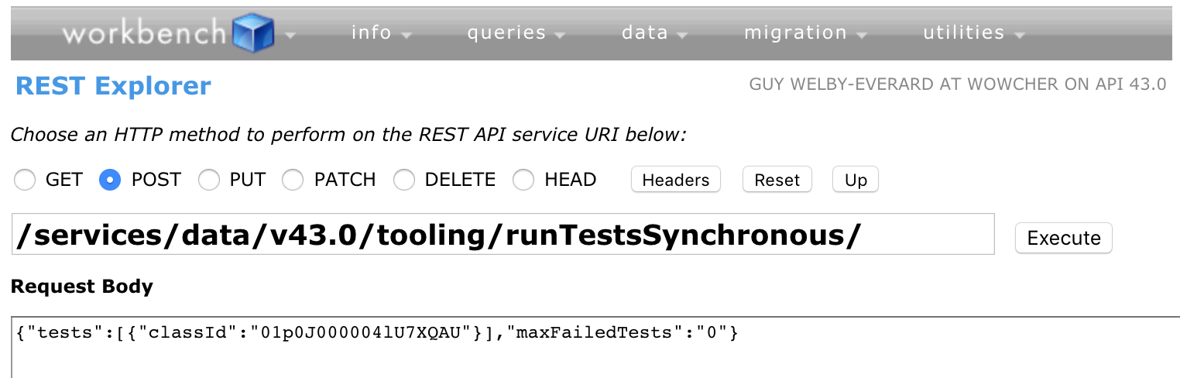Expand the migration dropdown menu
Image resolution: width=1180 pixels, height=378 pixels.
[804, 33]
